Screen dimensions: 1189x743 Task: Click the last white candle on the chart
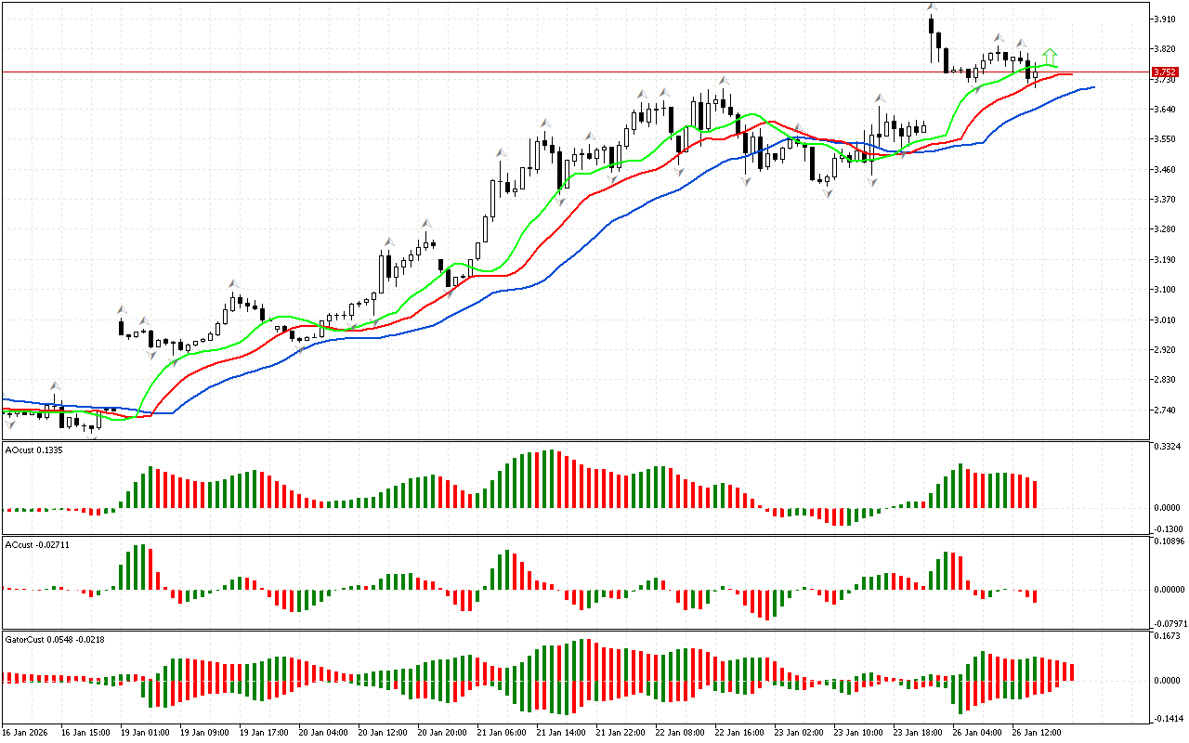click(x=1035, y=74)
